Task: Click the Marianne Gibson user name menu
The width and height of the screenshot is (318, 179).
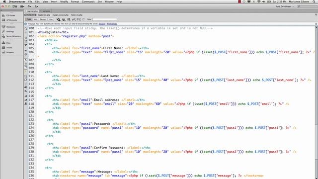Action: point(299,1)
